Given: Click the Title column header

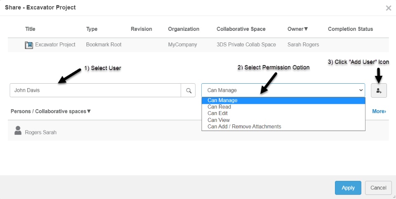Looking at the screenshot, I should tap(30, 29).
